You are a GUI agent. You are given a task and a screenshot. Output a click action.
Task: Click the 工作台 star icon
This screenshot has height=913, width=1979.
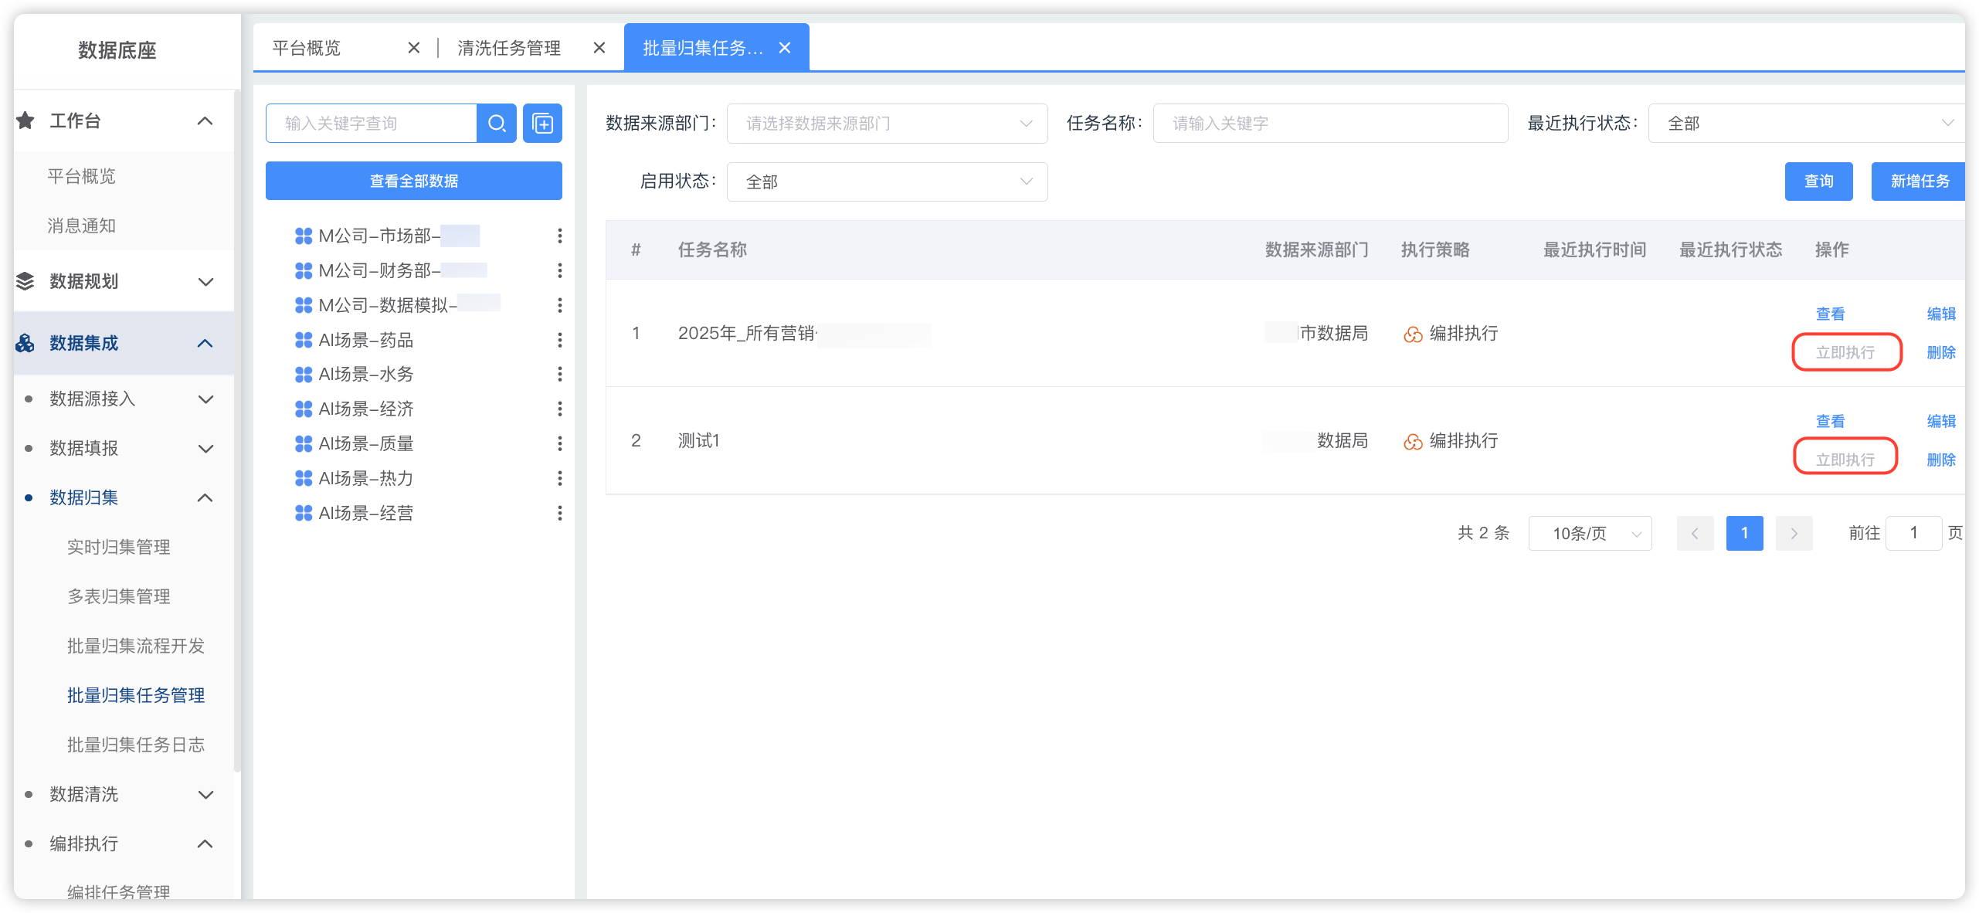pos(25,120)
